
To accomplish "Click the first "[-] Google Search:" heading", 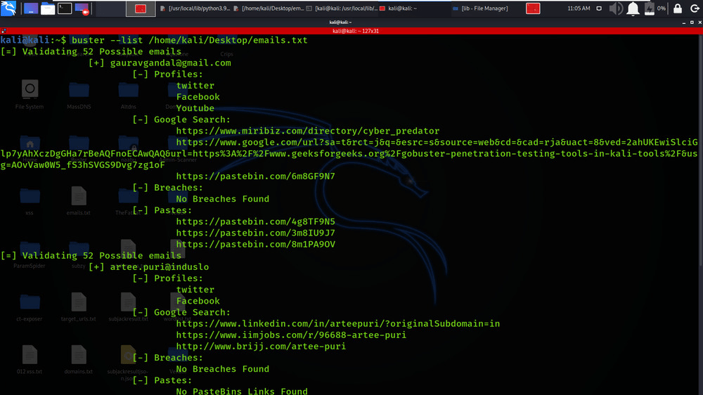I will click(x=181, y=119).
